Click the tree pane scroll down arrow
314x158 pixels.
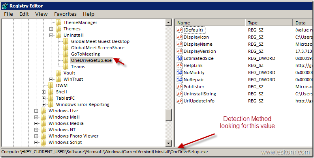pos(169,143)
